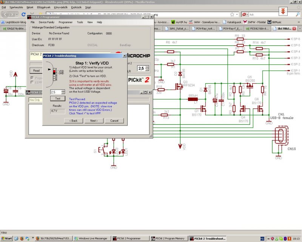This screenshot has width=302, height=242.
Task: Click the VDD value stepper in Troubleshooting dialog
Action: pos(63,92)
